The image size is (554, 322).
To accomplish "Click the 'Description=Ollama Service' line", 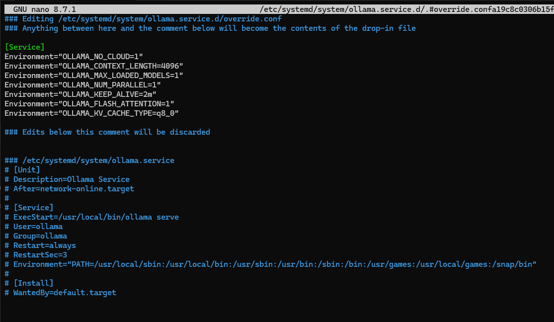I will [x=67, y=179].
